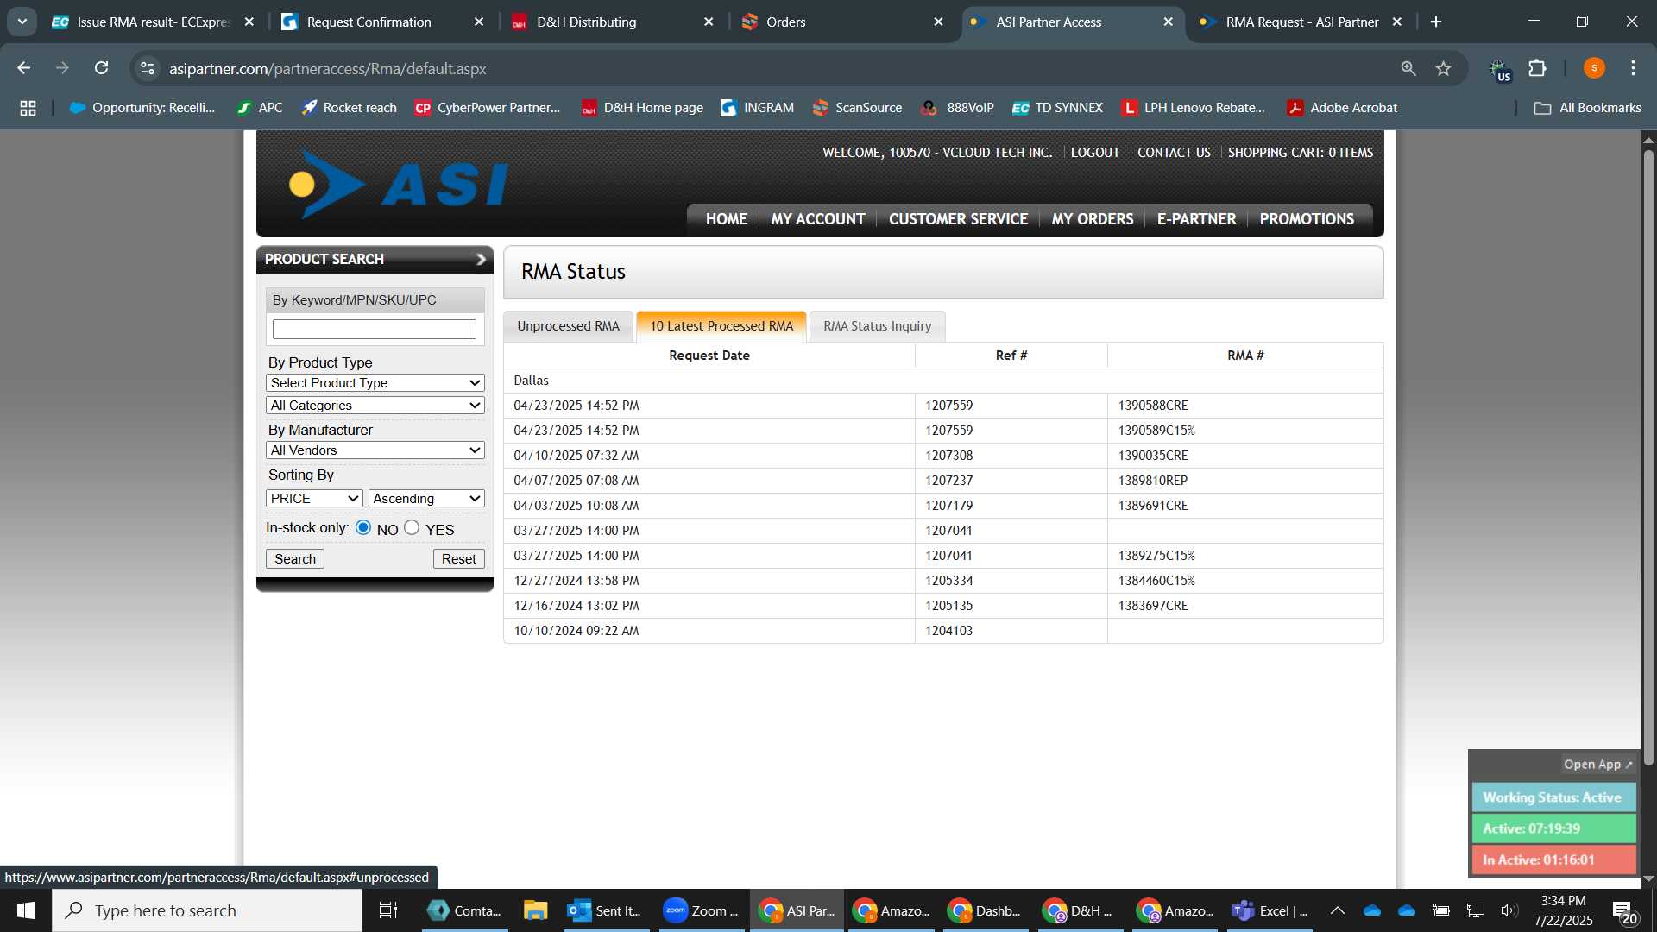Open 888VoIP bookmark
Image resolution: width=1657 pixels, height=932 pixels.
pyautogui.click(x=957, y=108)
